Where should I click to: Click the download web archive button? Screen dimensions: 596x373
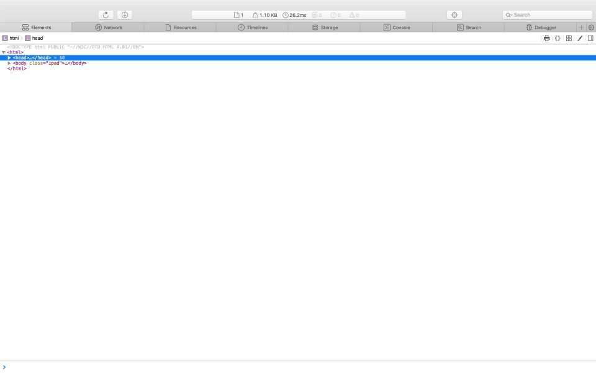tap(124, 15)
